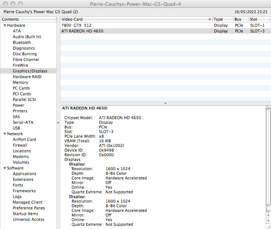Image resolution: width=271 pixels, height=229 pixels.
Task: Click the window title Pierre-Cauchys-Power-Mac-G5-Quad-4
Action: (135, 4)
